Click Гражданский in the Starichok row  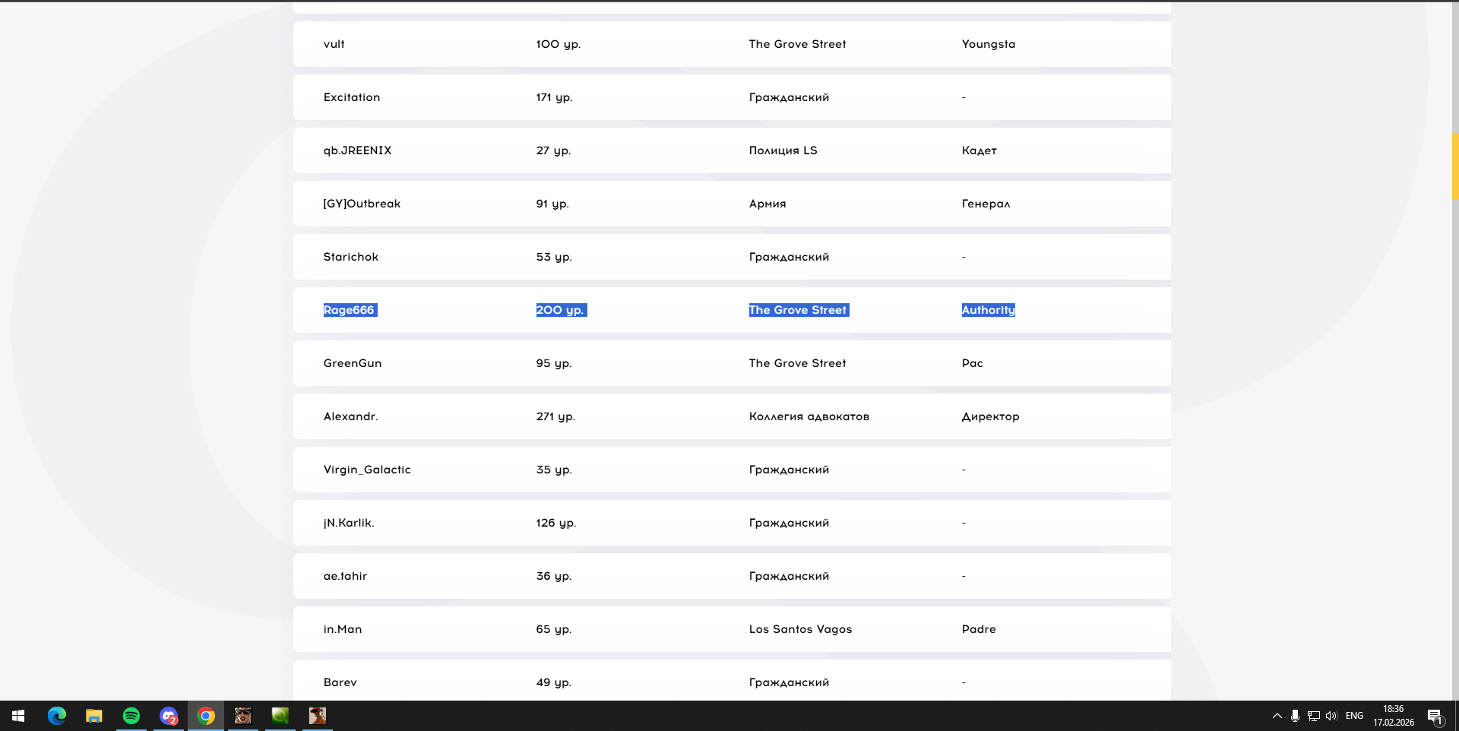pyautogui.click(x=789, y=257)
